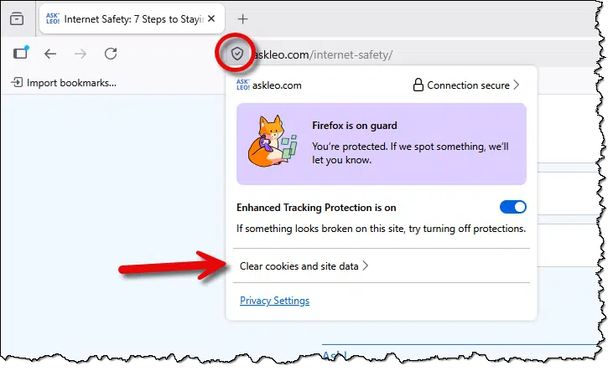Turn off the Enhanced Tracking Protection switch

click(512, 207)
